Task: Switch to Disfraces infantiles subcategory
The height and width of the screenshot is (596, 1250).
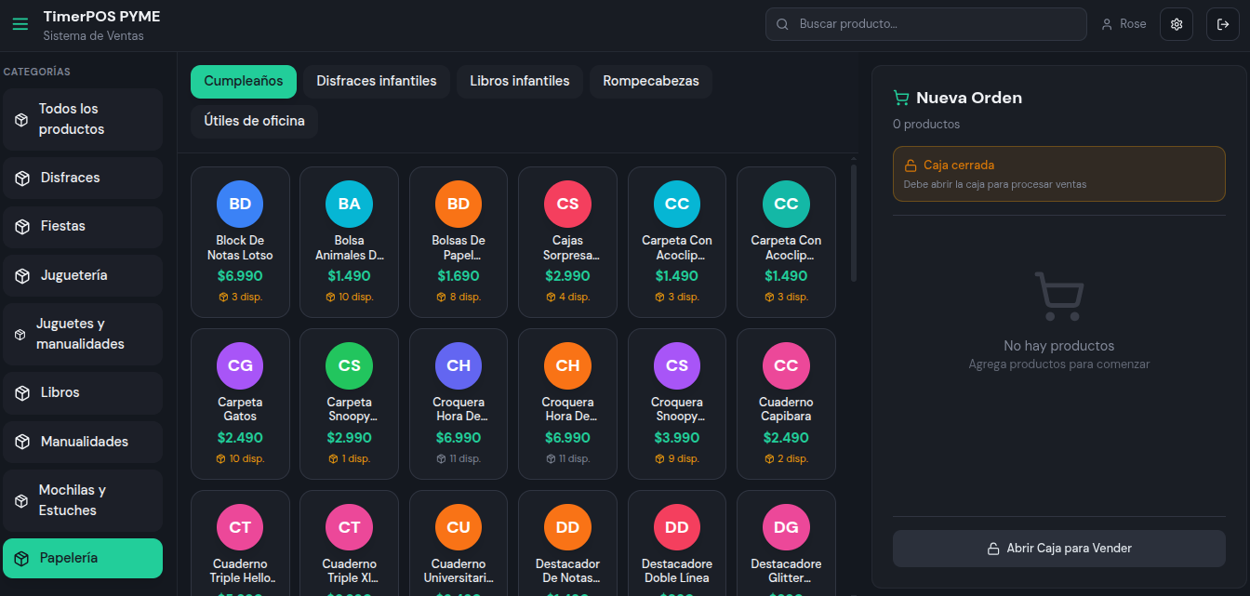Action: (x=377, y=82)
